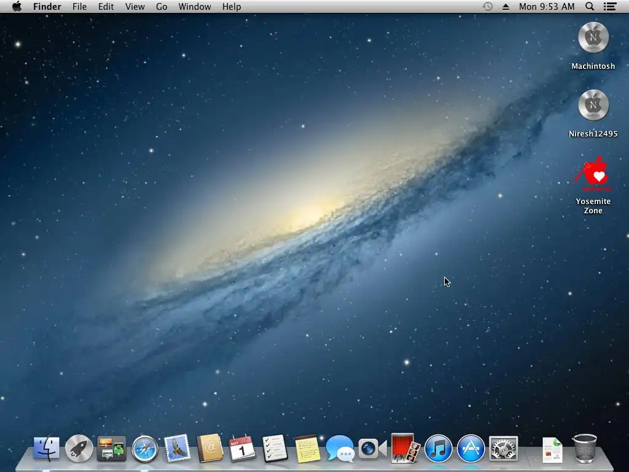The height and width of the screenshot is (472, 629).
Task: Open the File menu
Action: 79,6
